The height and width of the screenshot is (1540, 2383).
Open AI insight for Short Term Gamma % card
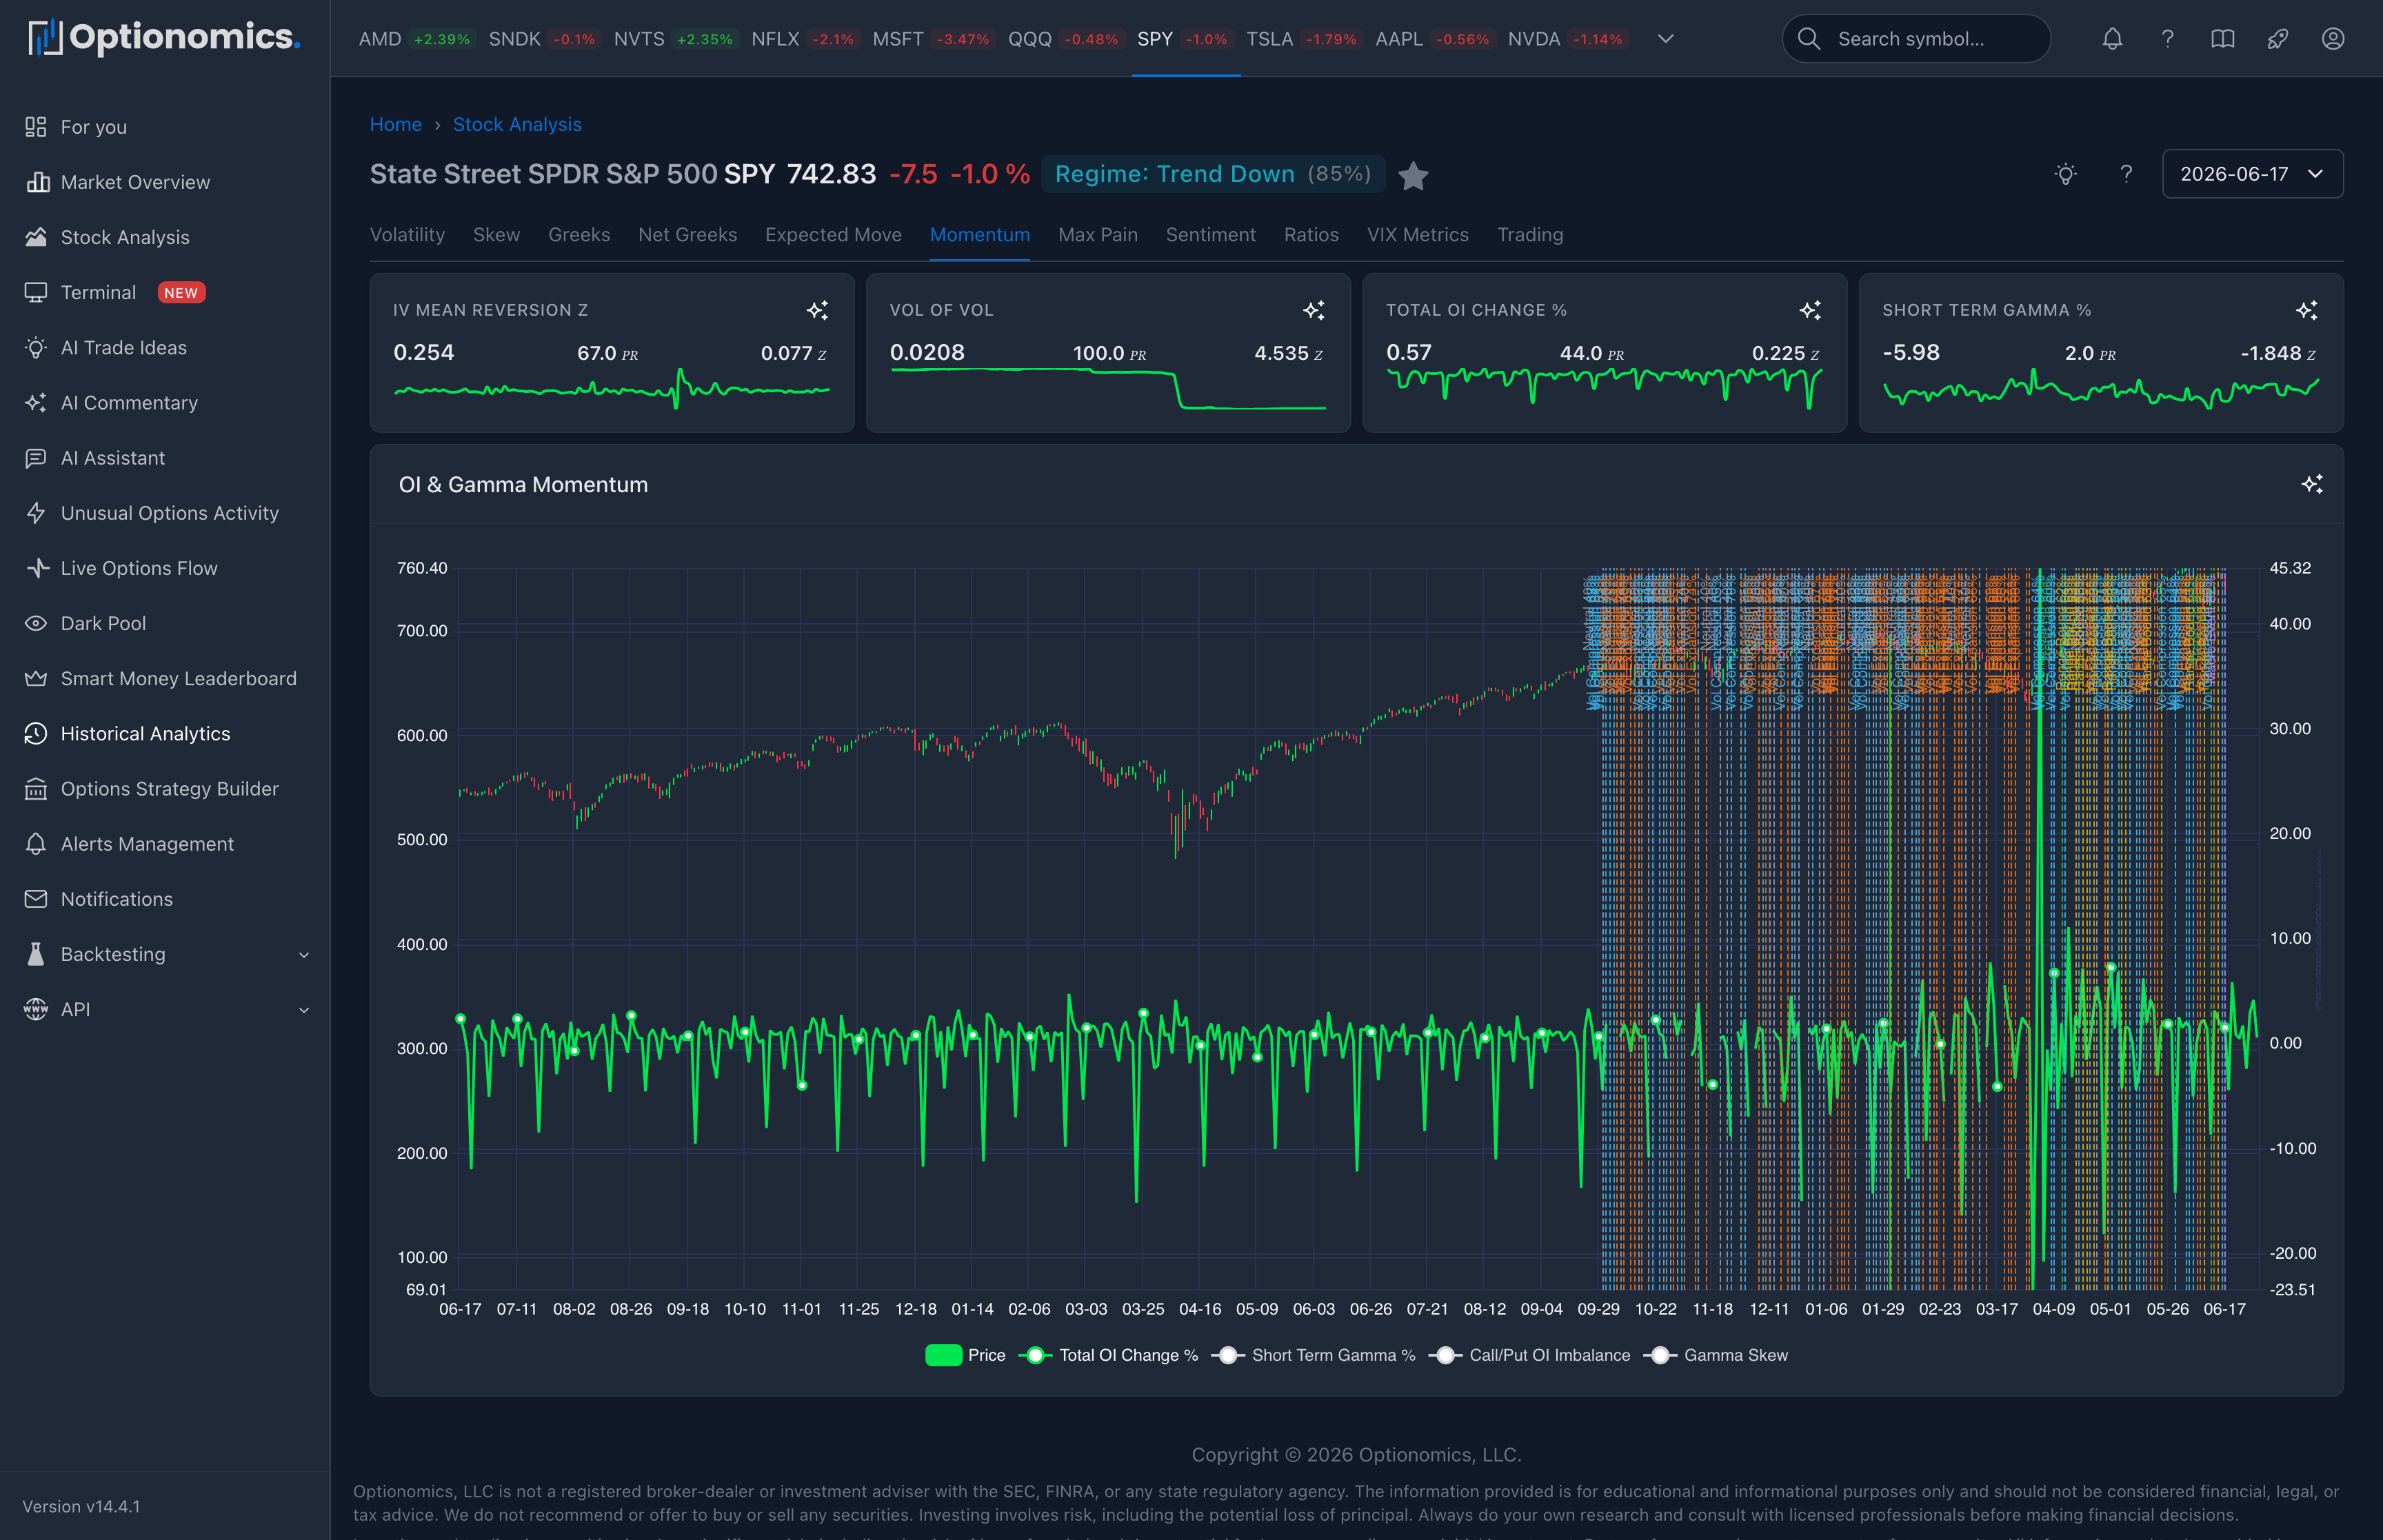click(2306, 310)
